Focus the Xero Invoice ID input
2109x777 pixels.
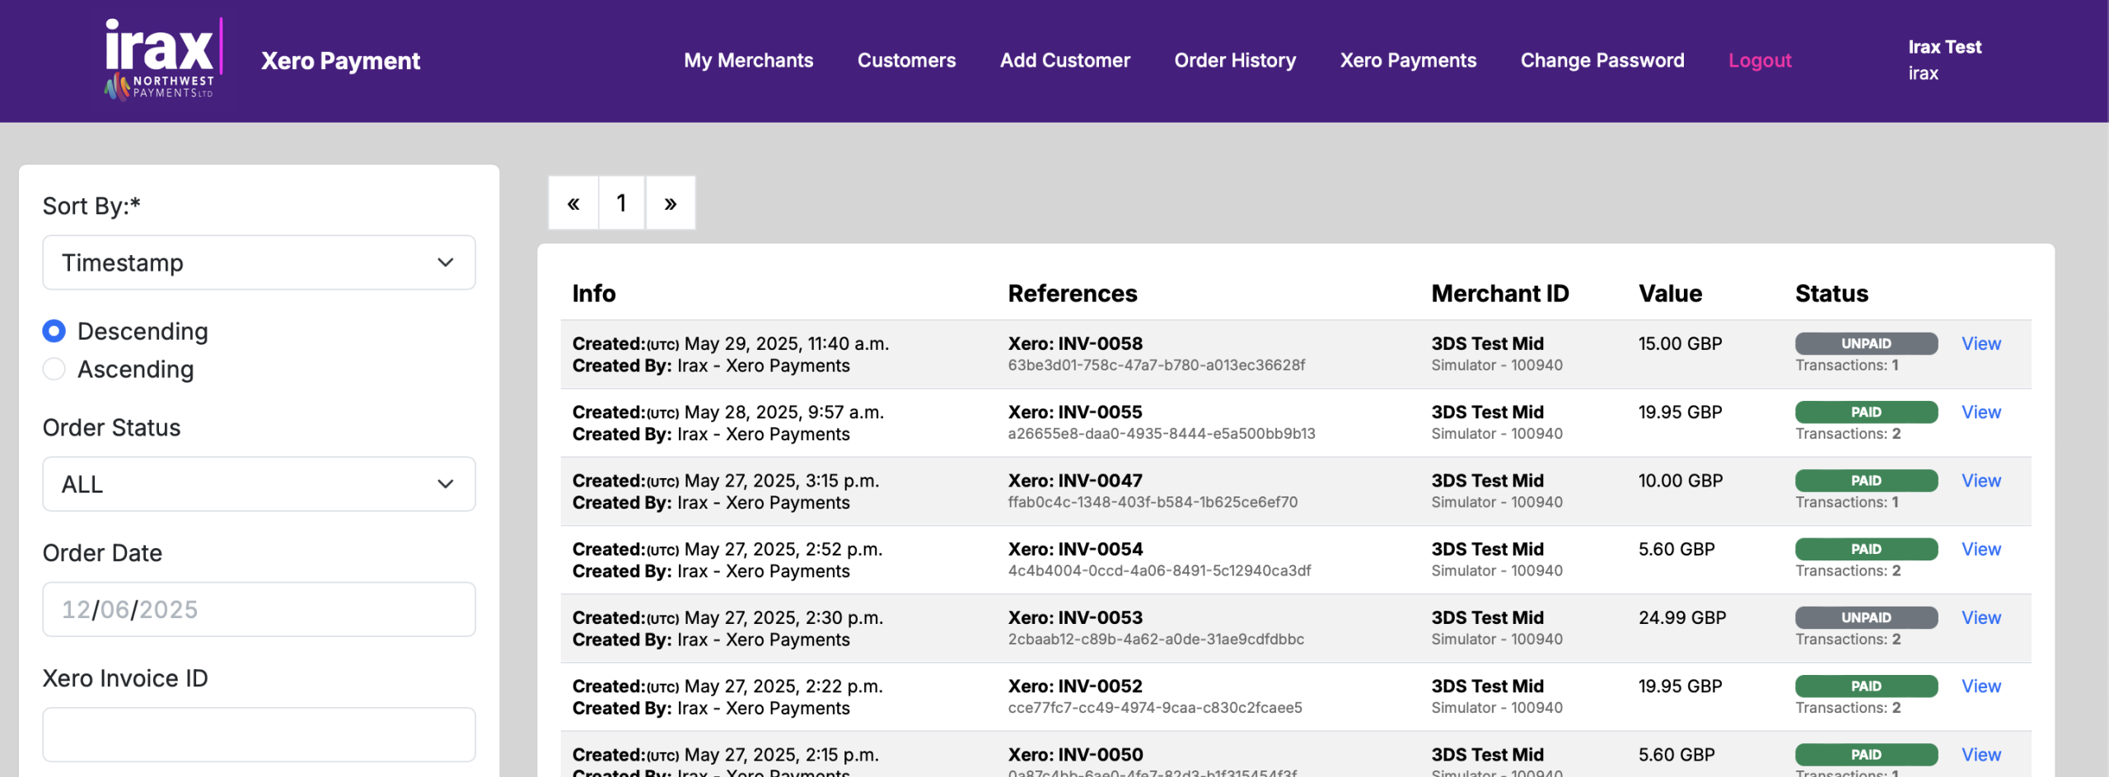coord(259,734)
